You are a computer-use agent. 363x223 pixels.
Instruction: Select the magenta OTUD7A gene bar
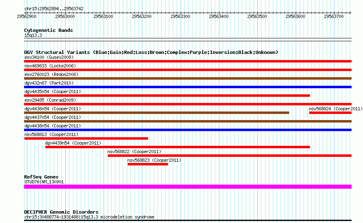tap(188, 187)
